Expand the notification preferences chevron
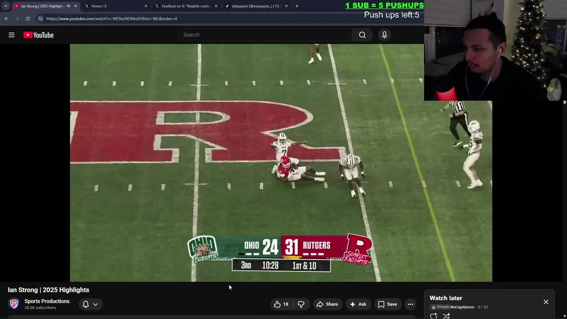This screenshot has width=567, height=319. pos(95,304)
